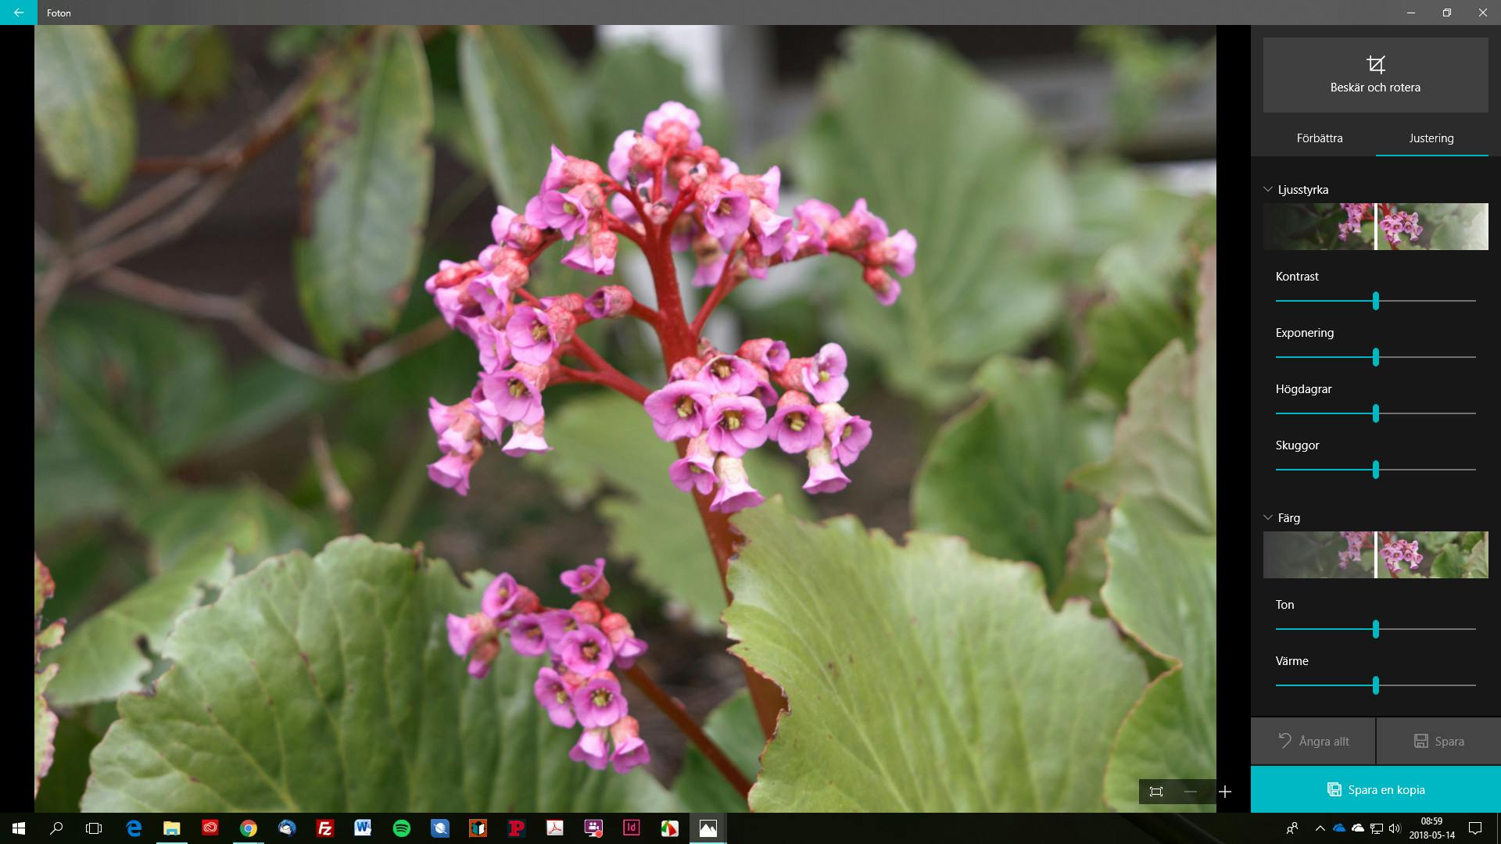Click the Skuggor slider handle
The height and width of the screenshot is (844, 1501).
pyautogui.click(x=1375, y=470)
